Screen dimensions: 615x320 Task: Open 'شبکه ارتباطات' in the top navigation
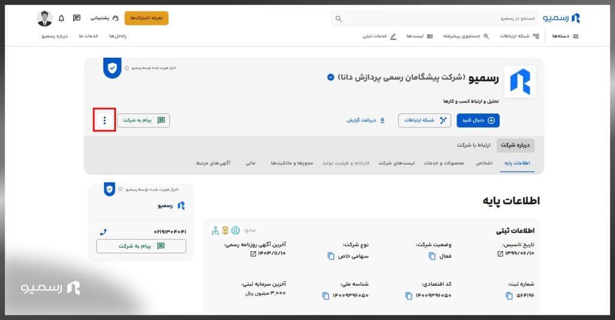click(x=520, y=36)
